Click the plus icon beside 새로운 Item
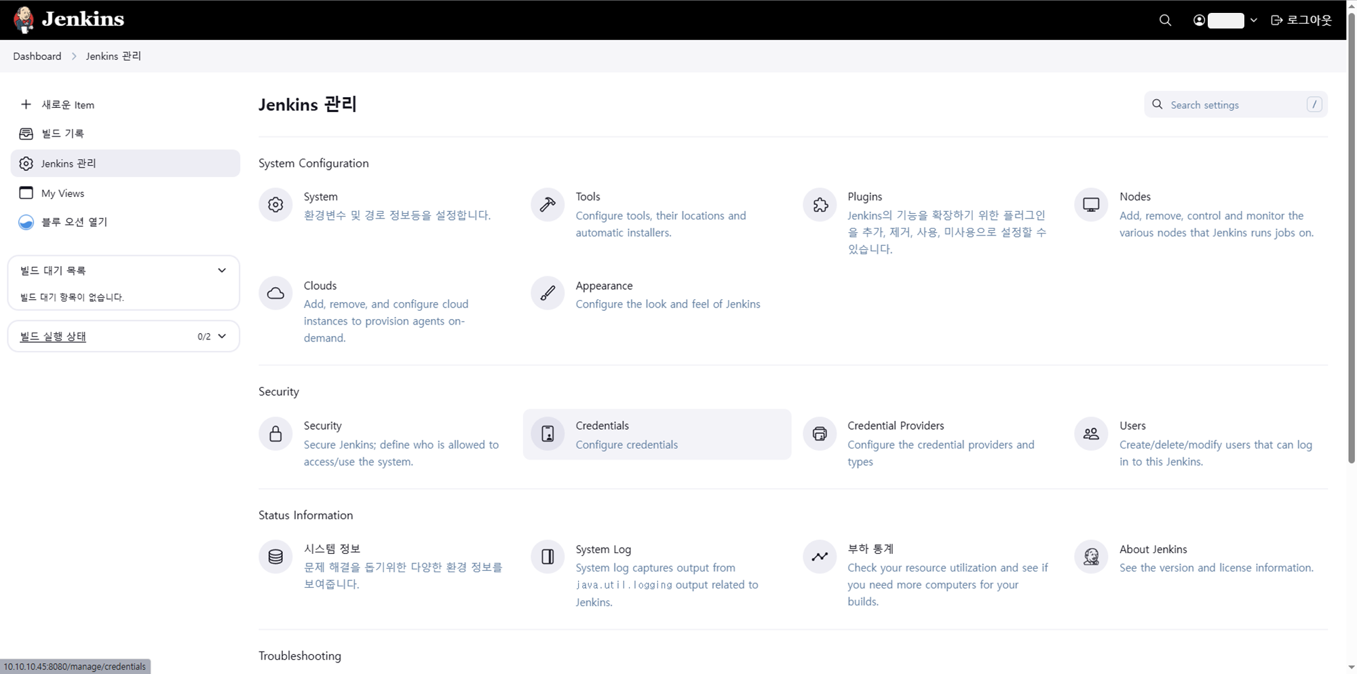 coord(26,105)
